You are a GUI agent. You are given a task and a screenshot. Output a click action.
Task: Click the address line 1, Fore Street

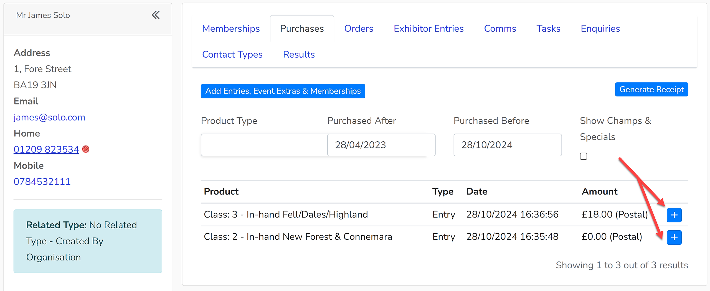(42, 69)
